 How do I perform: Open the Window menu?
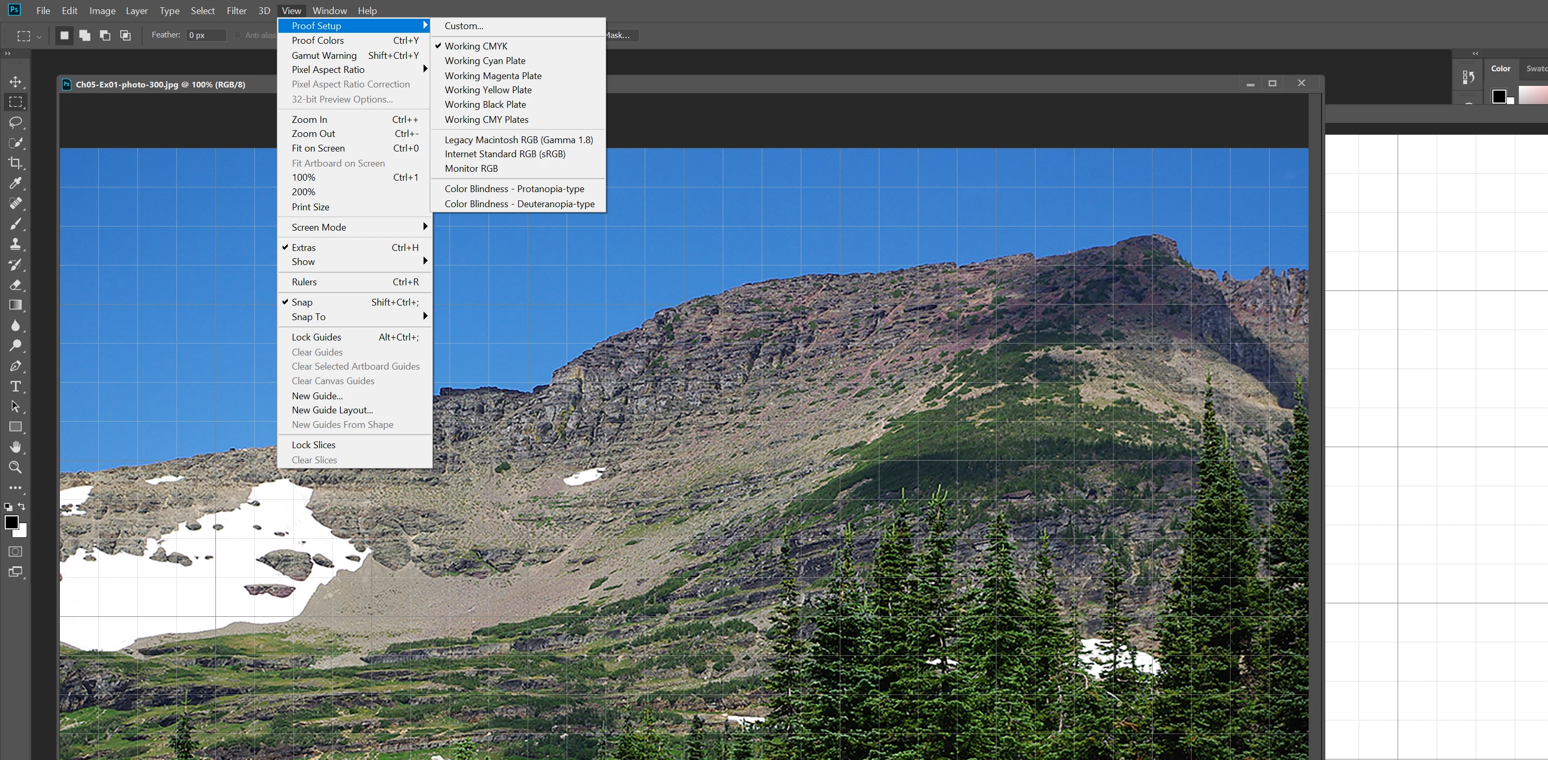tap(329, 11)
